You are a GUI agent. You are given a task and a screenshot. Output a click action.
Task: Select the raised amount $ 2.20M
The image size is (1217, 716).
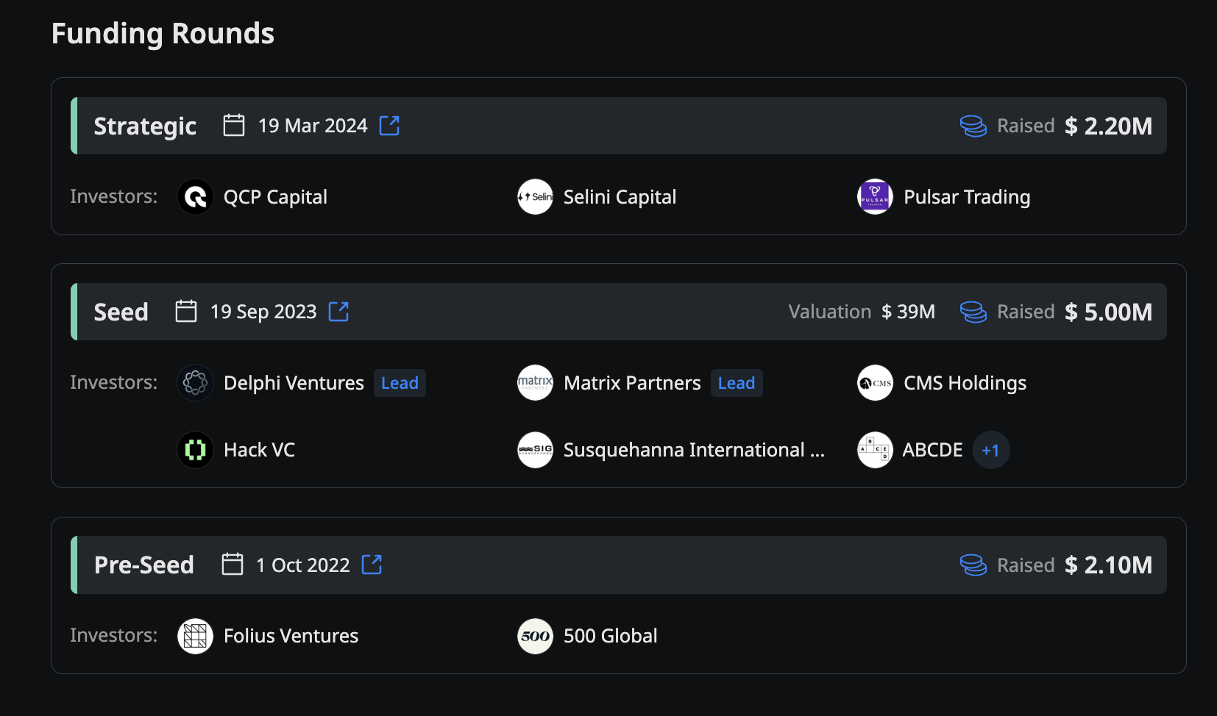1108,126
